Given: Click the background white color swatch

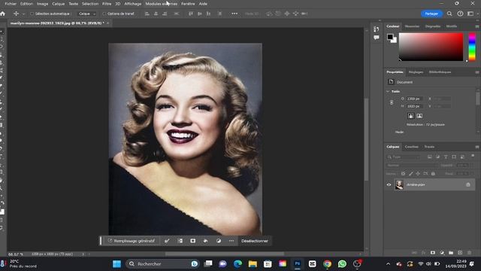Looking at the screenshot, I should 395,41.
